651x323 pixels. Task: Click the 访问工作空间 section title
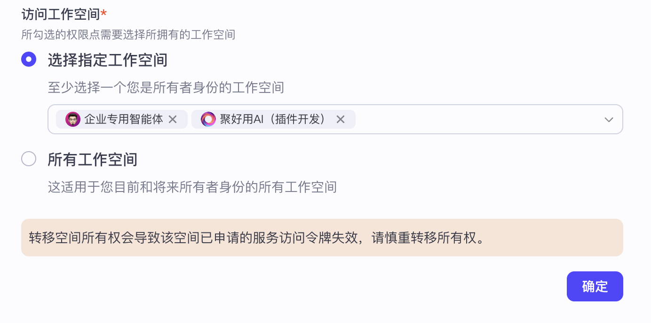pos(61,14)
